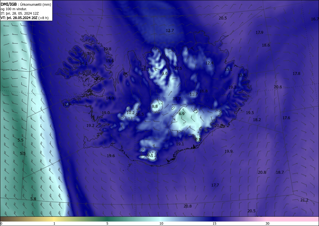Select the 20.0 value in Breiðafjörður
The height and width of the screenshot is (226, 319).
click(x=99, y=79)
